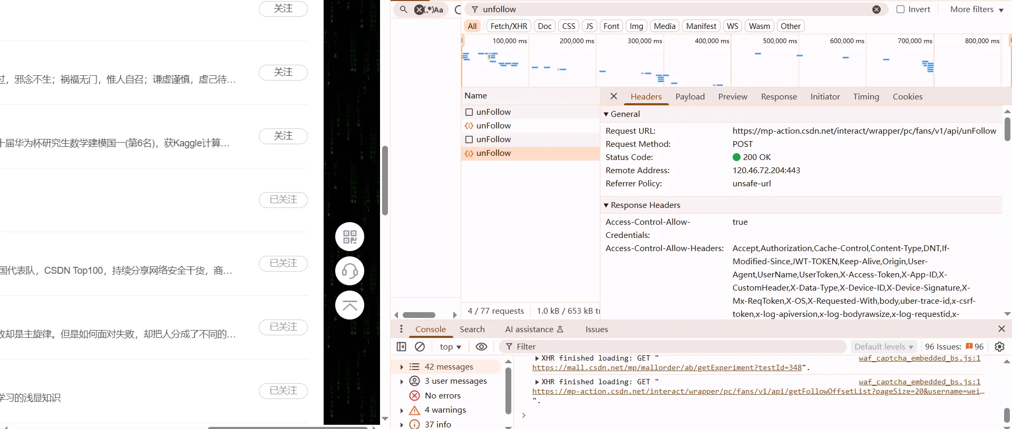Toggle regular expression (.*) search option

[429, 9]
